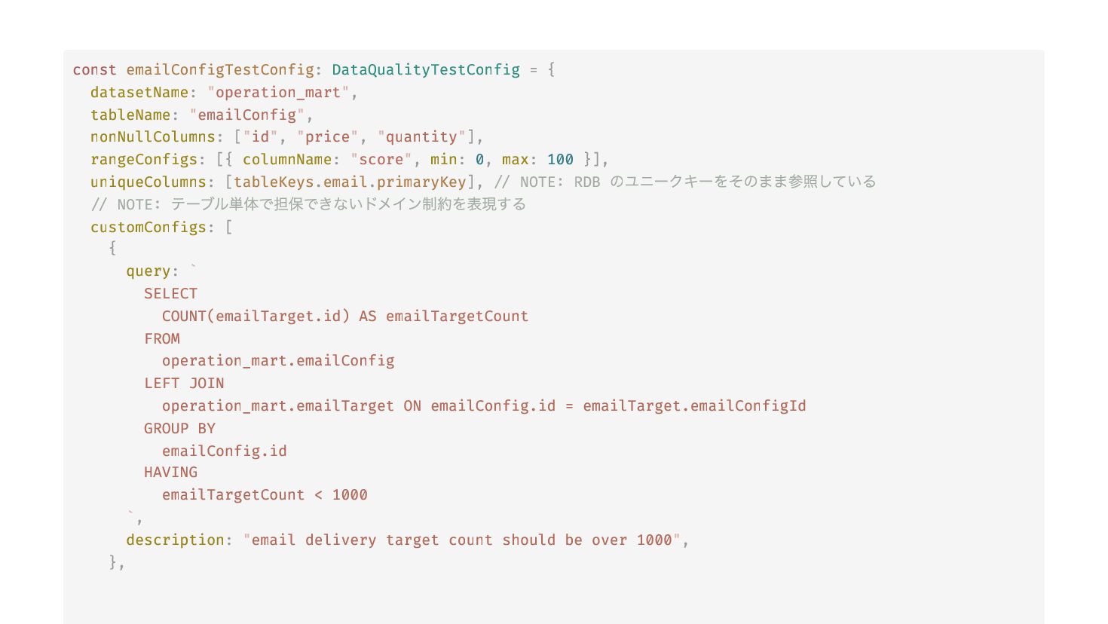The width and height of the screenshot is (1108, 624).
Task: Click the SELECT keyword in query
Action: click(170, 294)
